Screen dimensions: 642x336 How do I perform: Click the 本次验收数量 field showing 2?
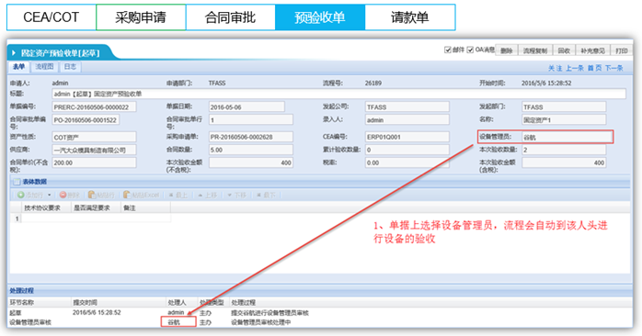coord(564,150)
